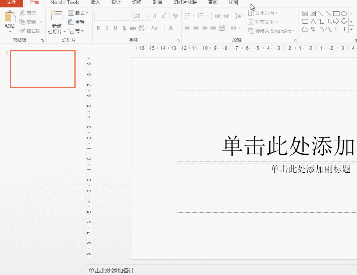Pick the Arrow shape from shapes gallery
357x275 pixels.
pyautogui.click(x=329, y=13)
